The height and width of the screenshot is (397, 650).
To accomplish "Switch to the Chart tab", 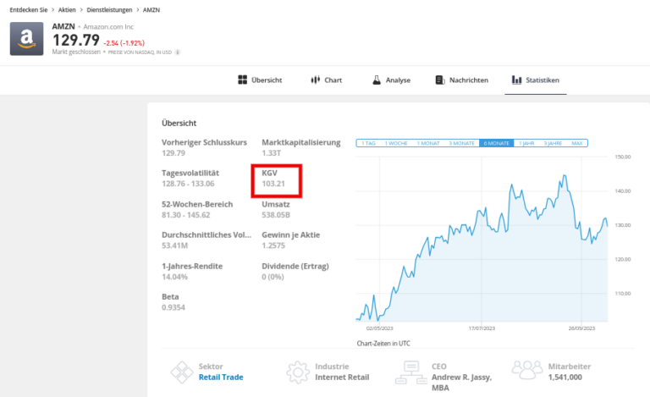I will [327, 80].
